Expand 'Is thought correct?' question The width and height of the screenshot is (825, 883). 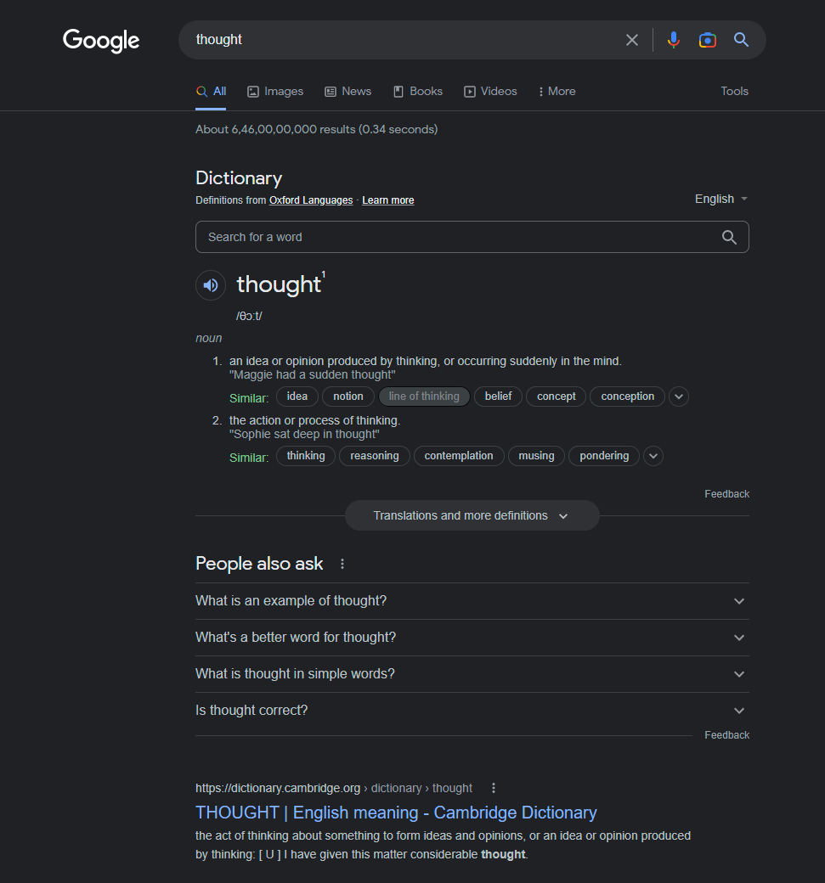pos(472,711)
